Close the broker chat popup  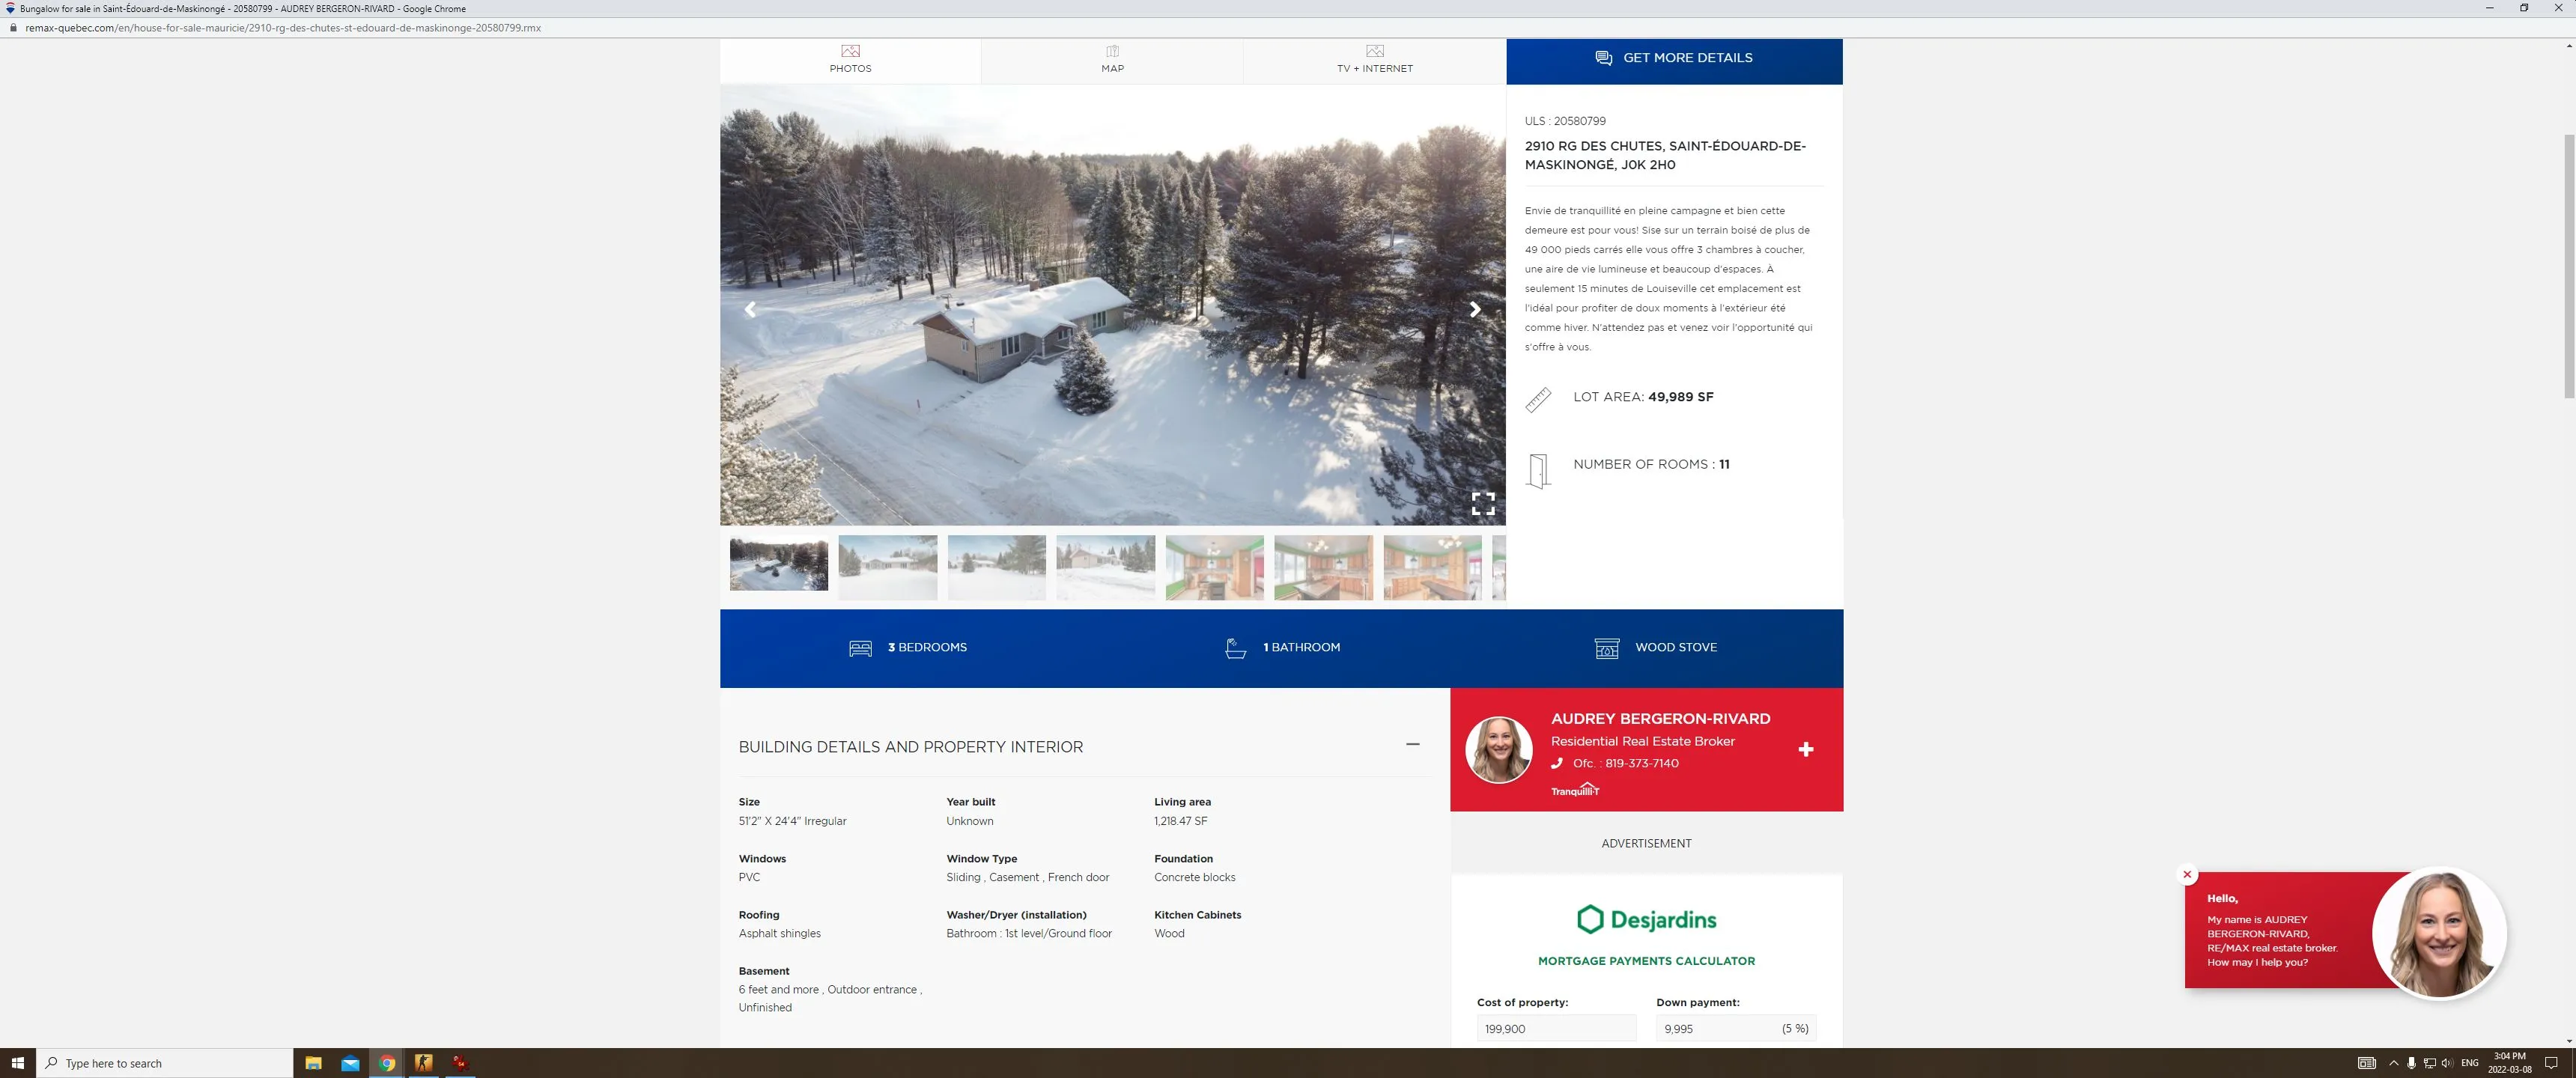[x=2187, y=874]
